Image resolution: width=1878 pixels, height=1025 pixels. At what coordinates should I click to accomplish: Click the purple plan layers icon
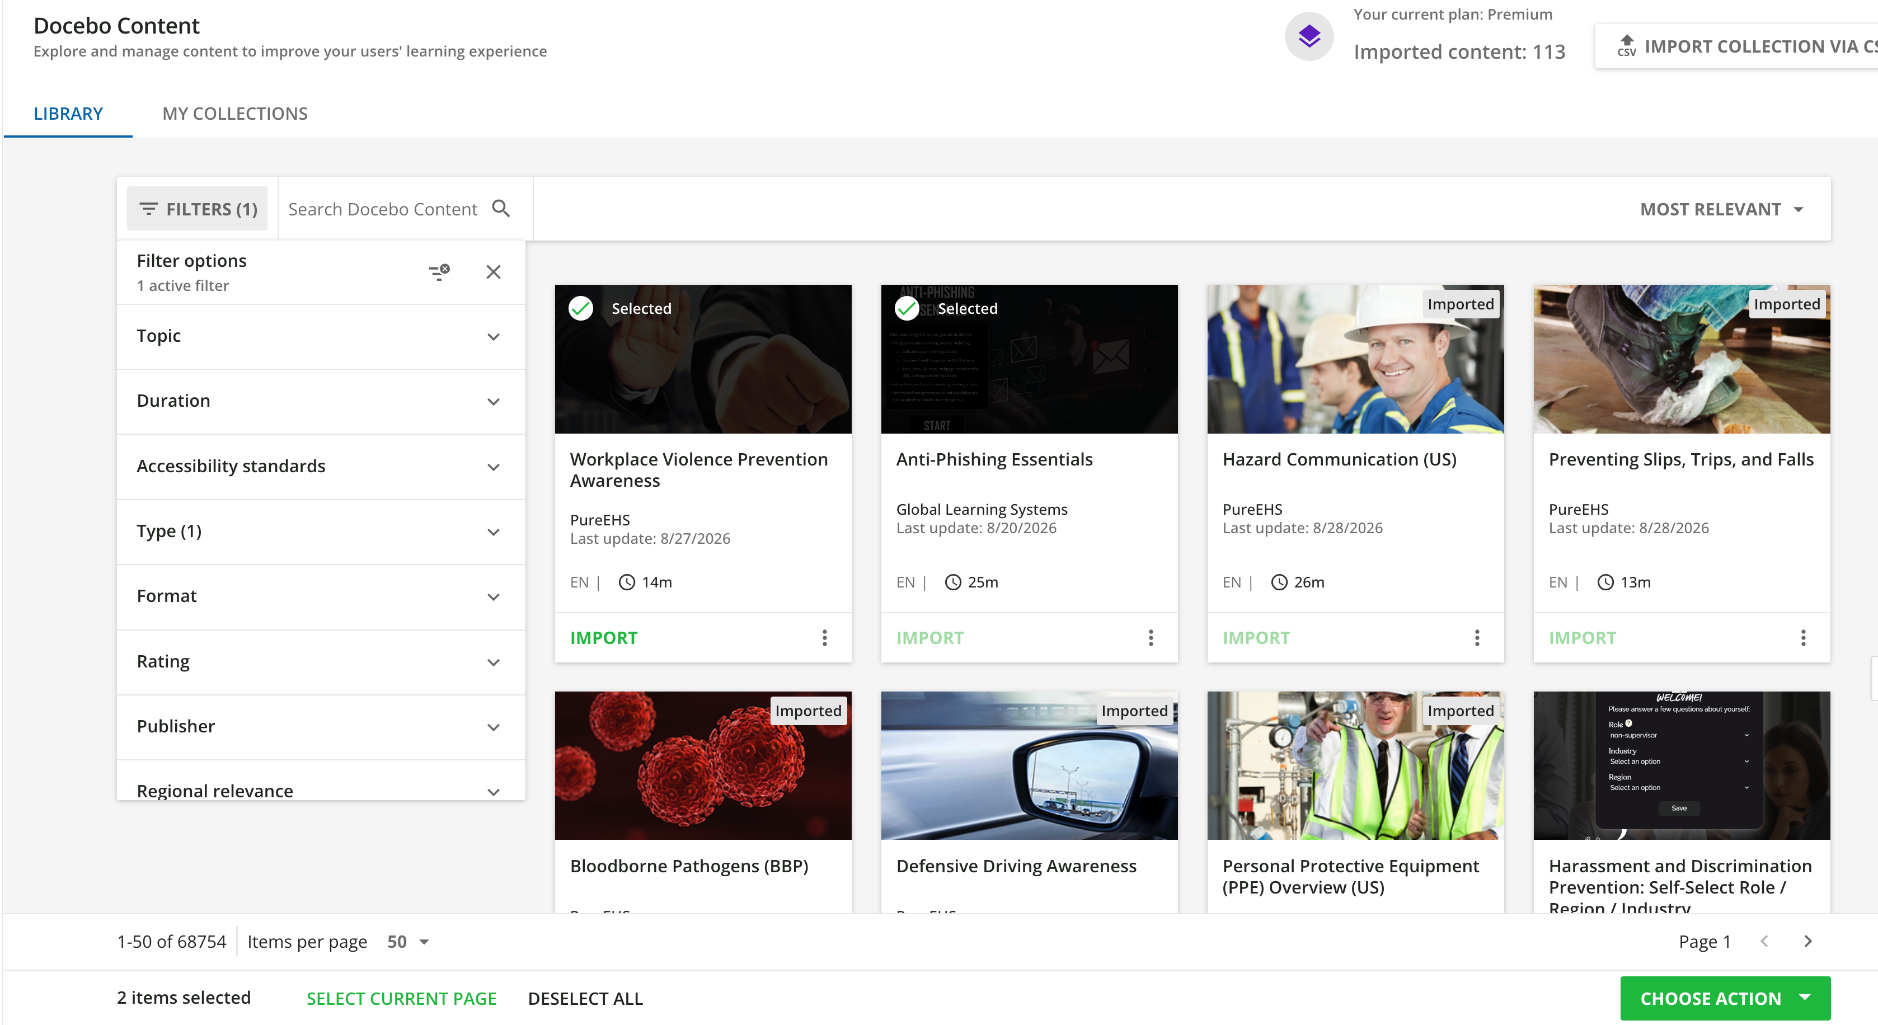[x=1309, y=36]
